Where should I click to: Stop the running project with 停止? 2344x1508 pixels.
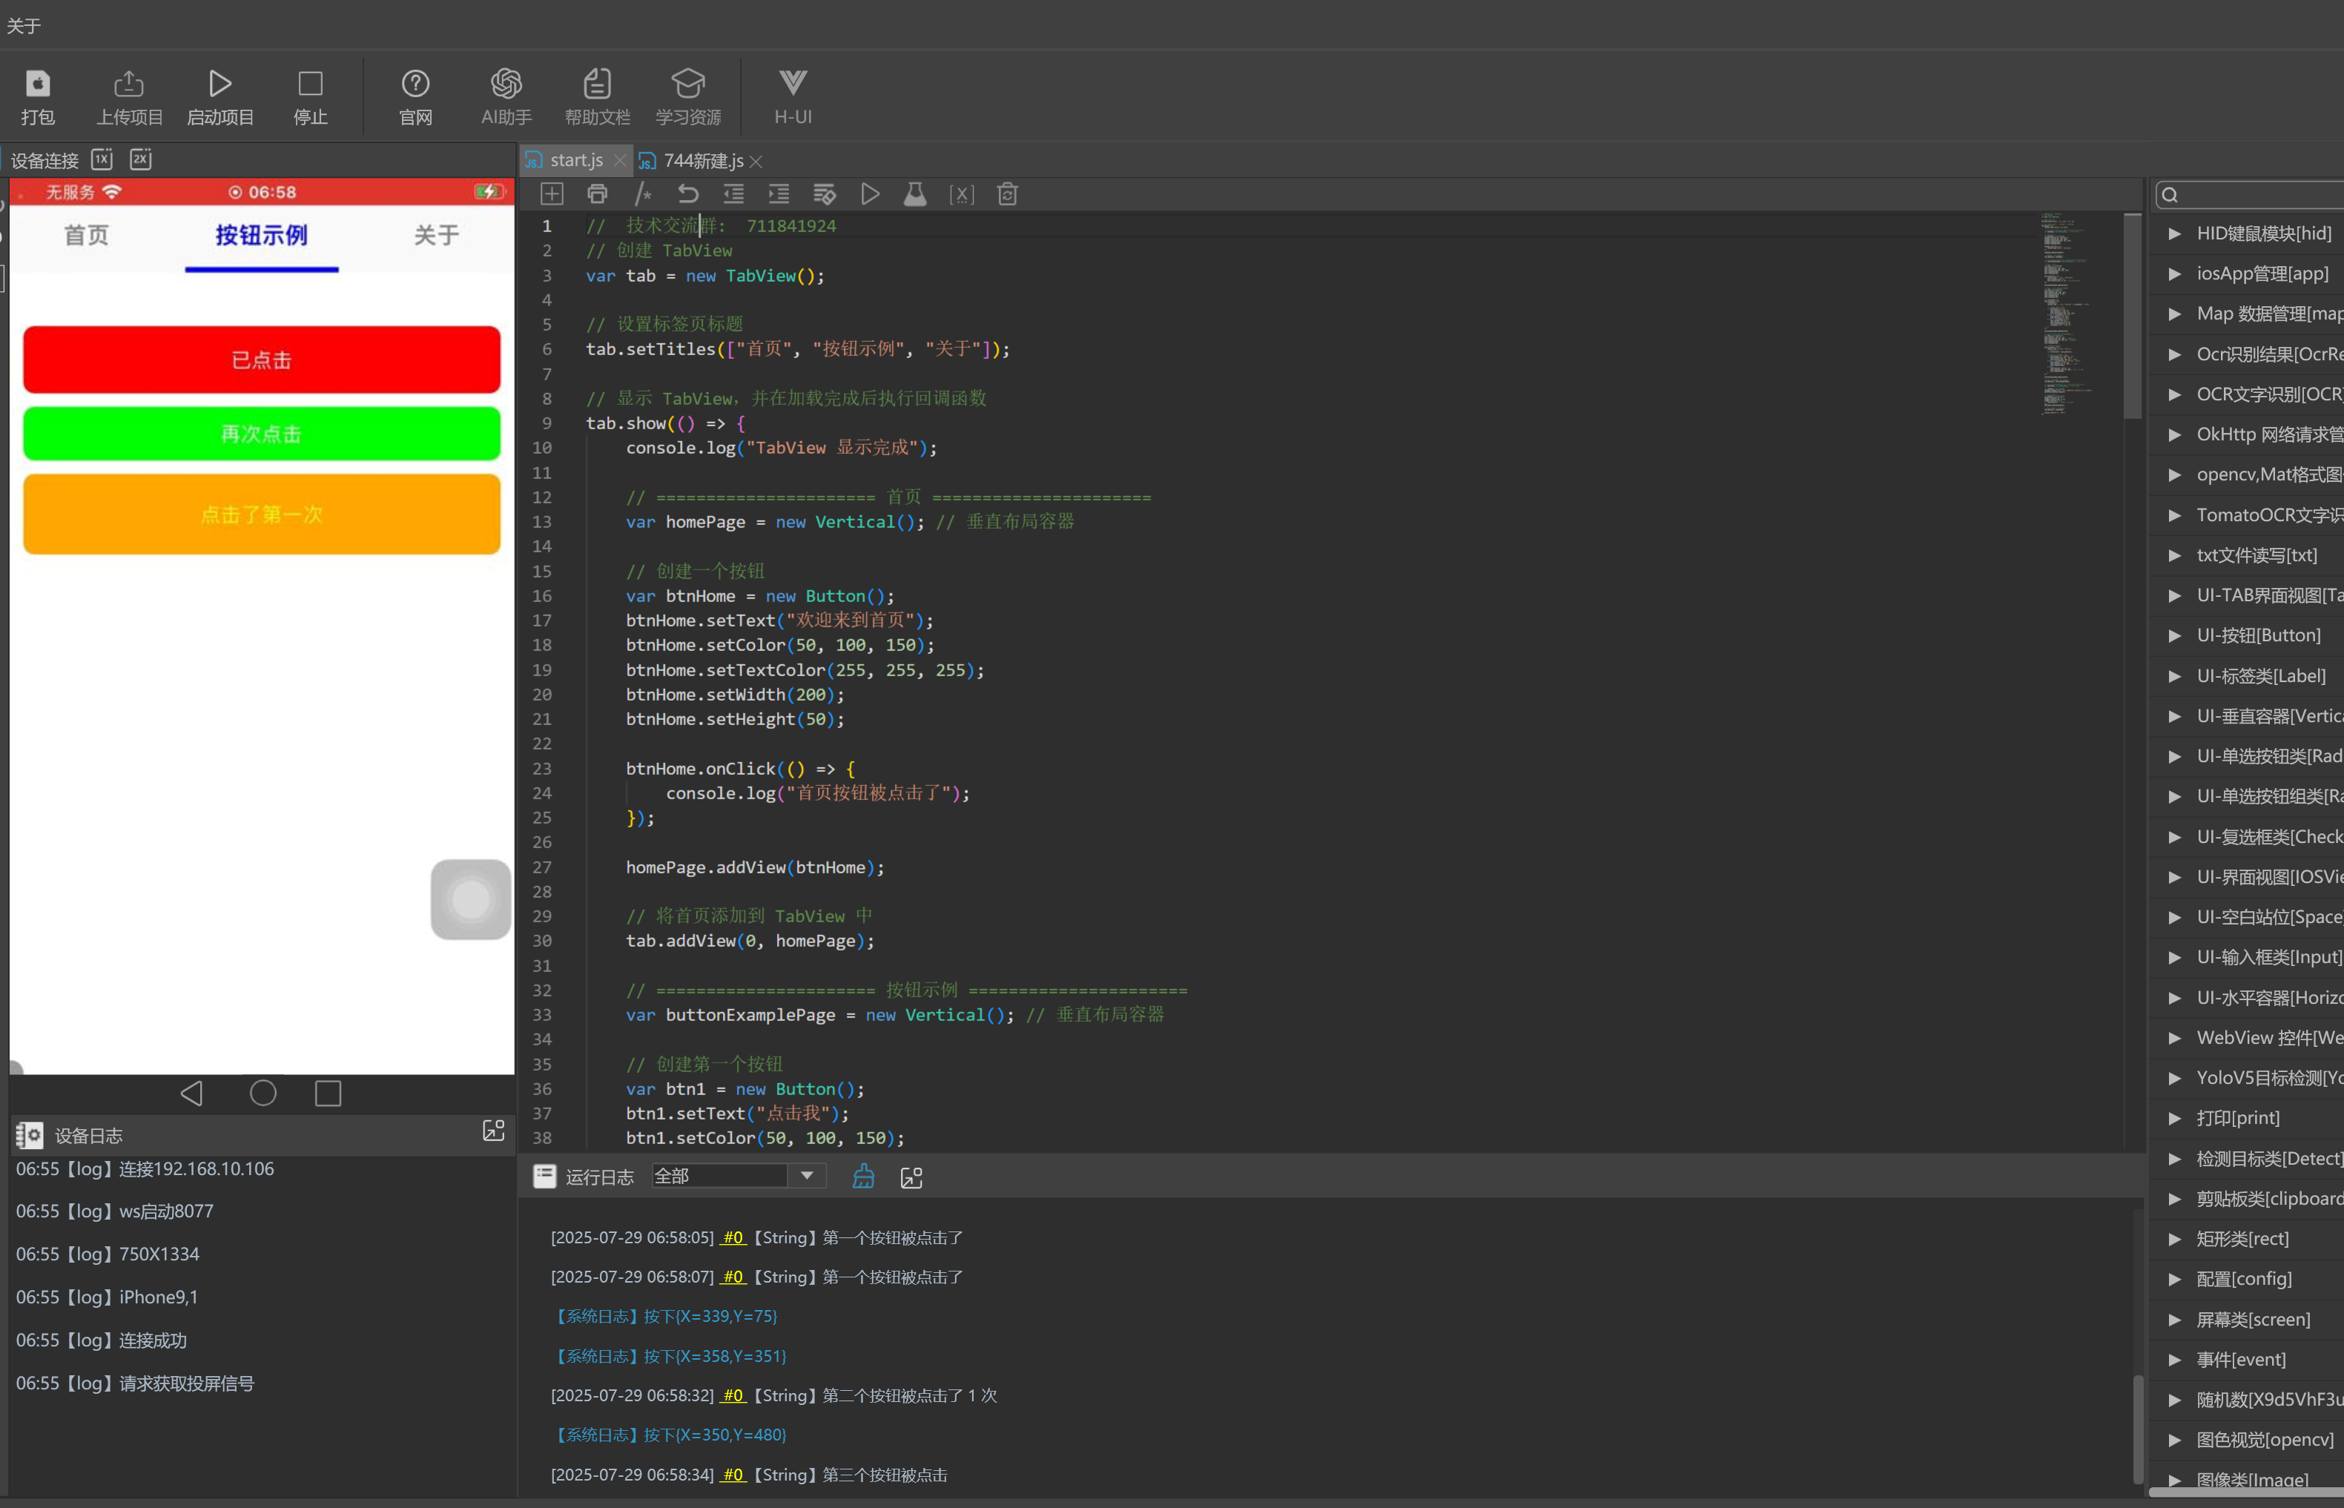(311, 97)
